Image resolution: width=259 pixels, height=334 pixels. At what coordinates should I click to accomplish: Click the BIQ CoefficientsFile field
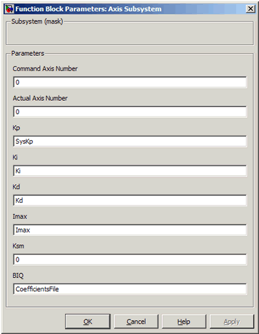[x=130, y=289]
